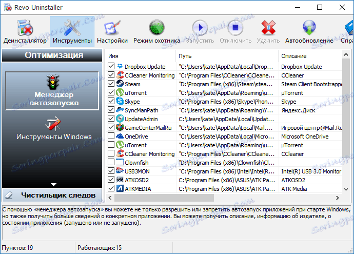Image resolution: width=354 pixels, height=254 pixels.
Task: Uncheck SyncManPath autostart checkbox
Action: pos(111,110)
